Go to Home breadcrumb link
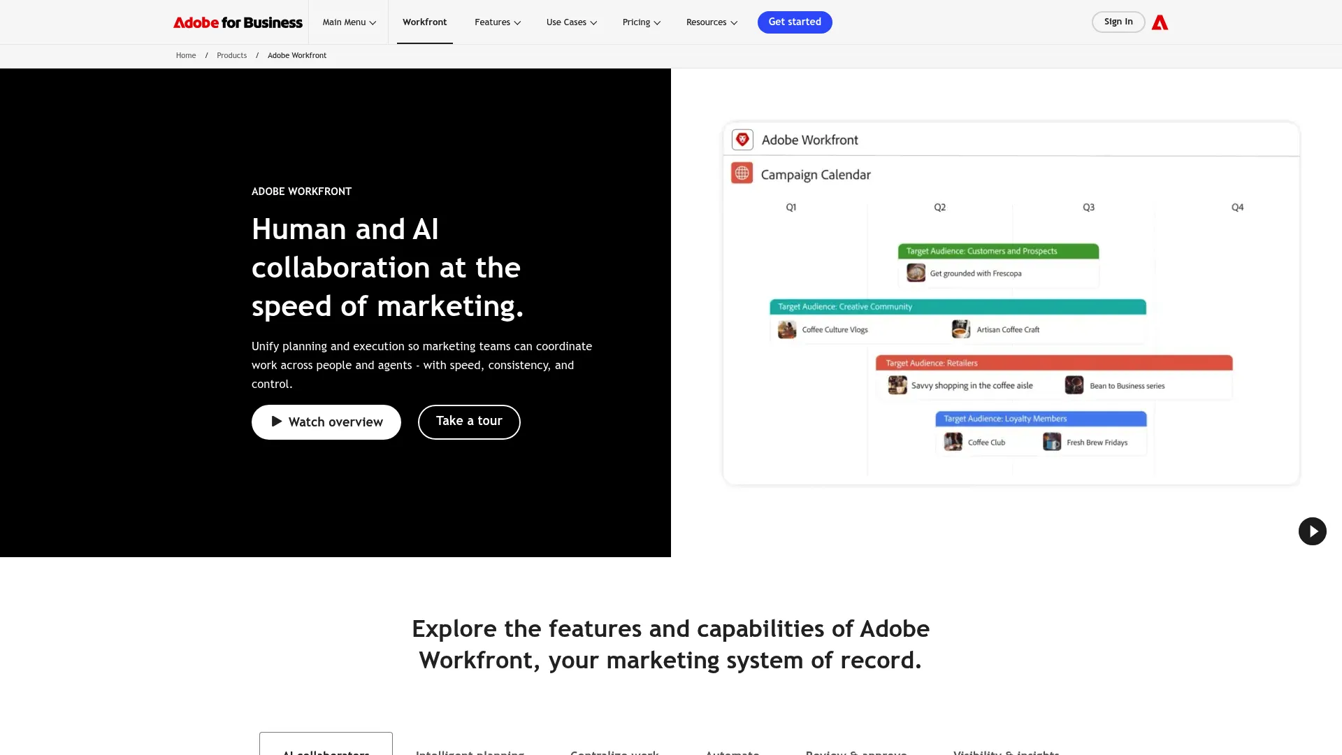1342x755 pixels. click(x=186, y=55)
